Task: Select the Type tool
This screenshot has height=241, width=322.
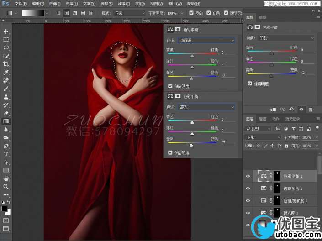Action: coord(6,154)
